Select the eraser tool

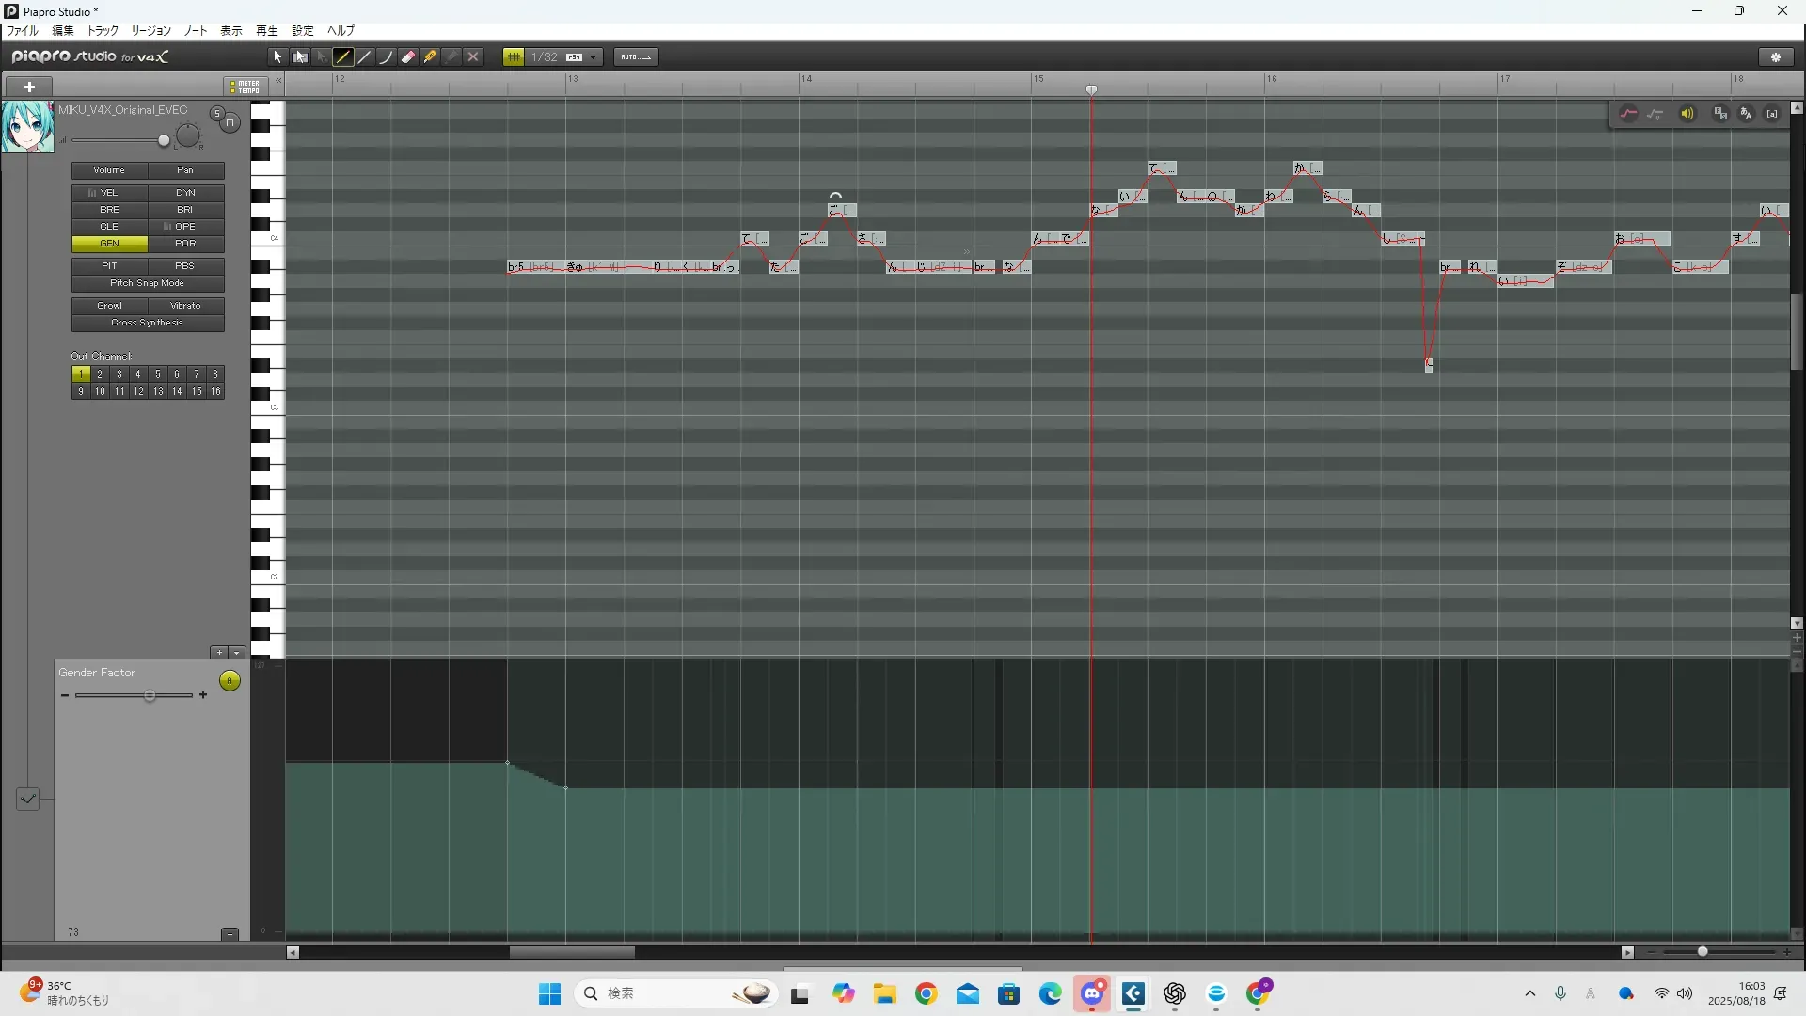point(408,57)
